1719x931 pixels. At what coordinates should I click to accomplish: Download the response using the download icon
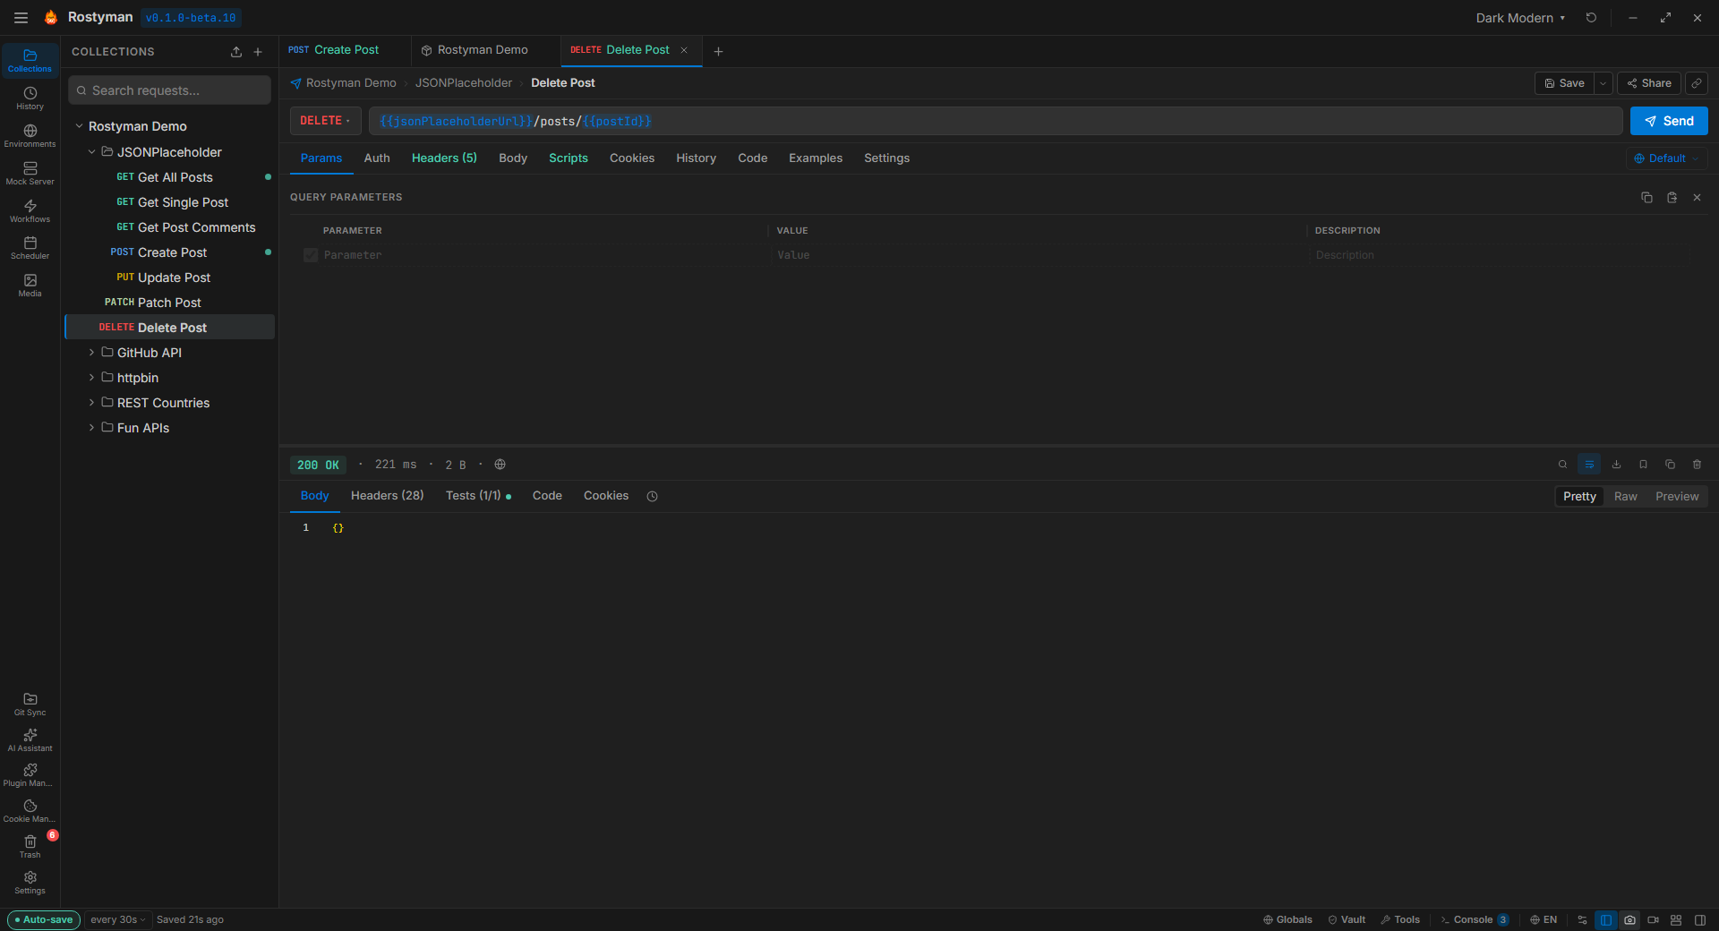click(1616, 465)
